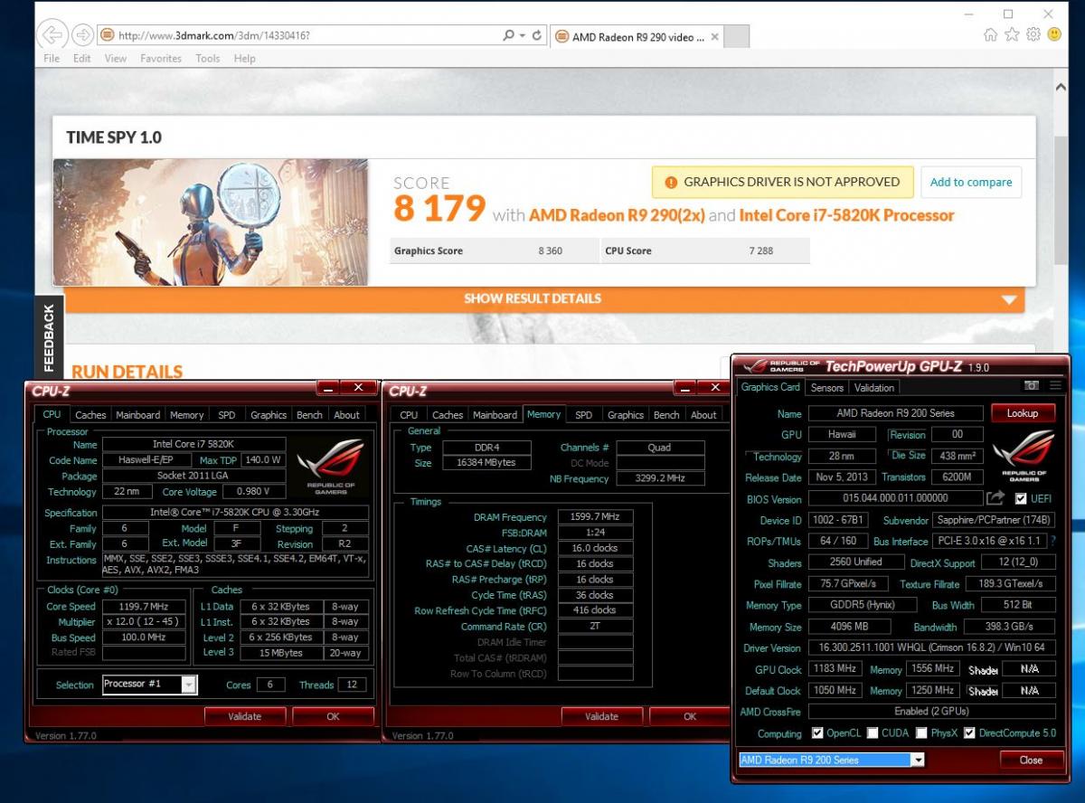
Task: Click the Time Spy benchmark thumbnail
Action: pos(211,222)
